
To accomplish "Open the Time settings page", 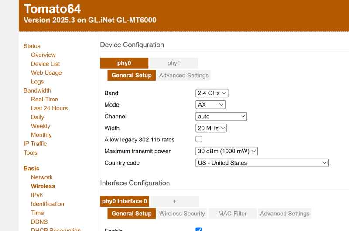I will click(x=38, y=213).
